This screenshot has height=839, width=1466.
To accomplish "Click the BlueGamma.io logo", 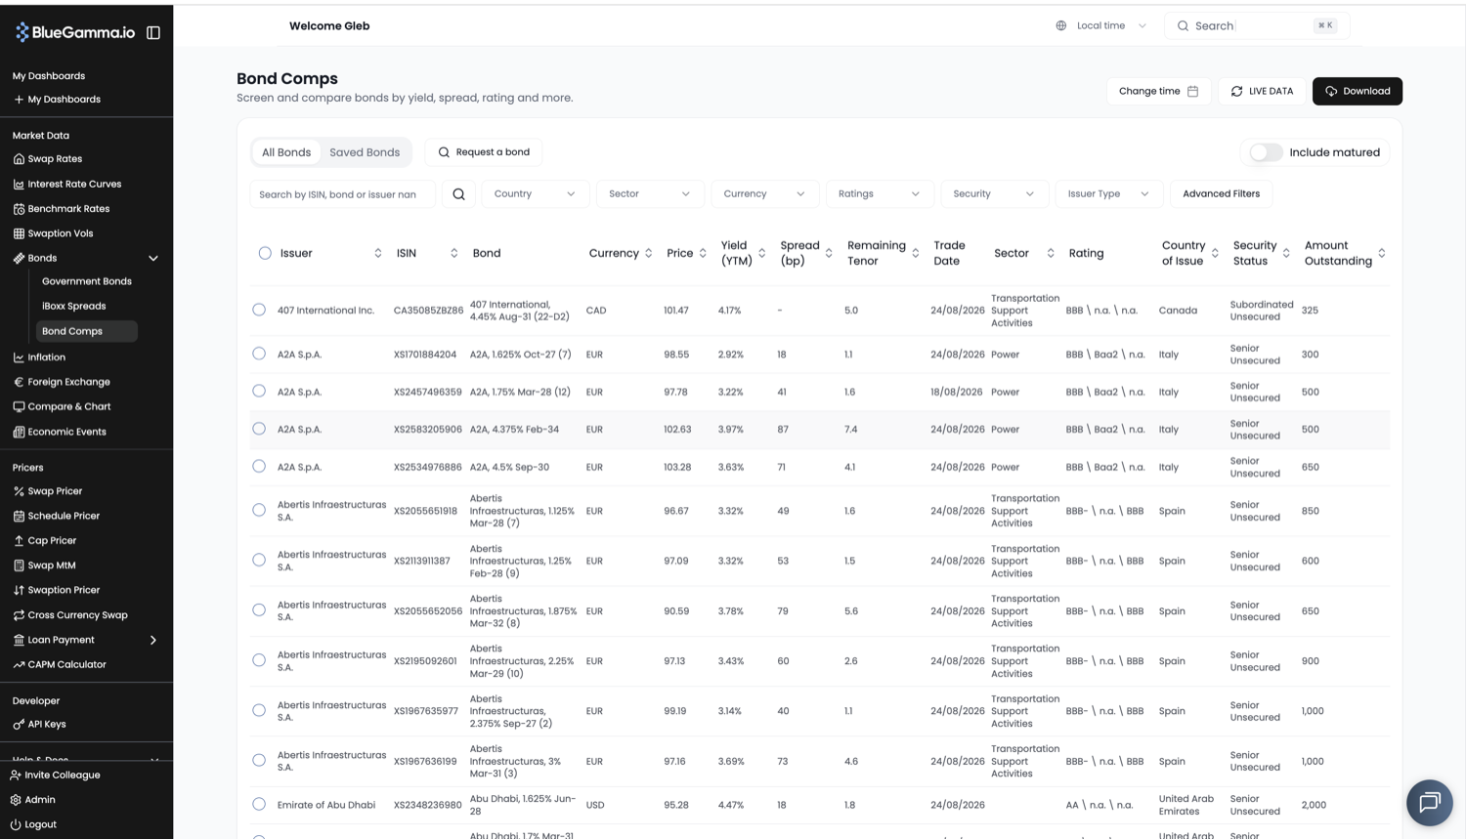I will click(75, 32).
